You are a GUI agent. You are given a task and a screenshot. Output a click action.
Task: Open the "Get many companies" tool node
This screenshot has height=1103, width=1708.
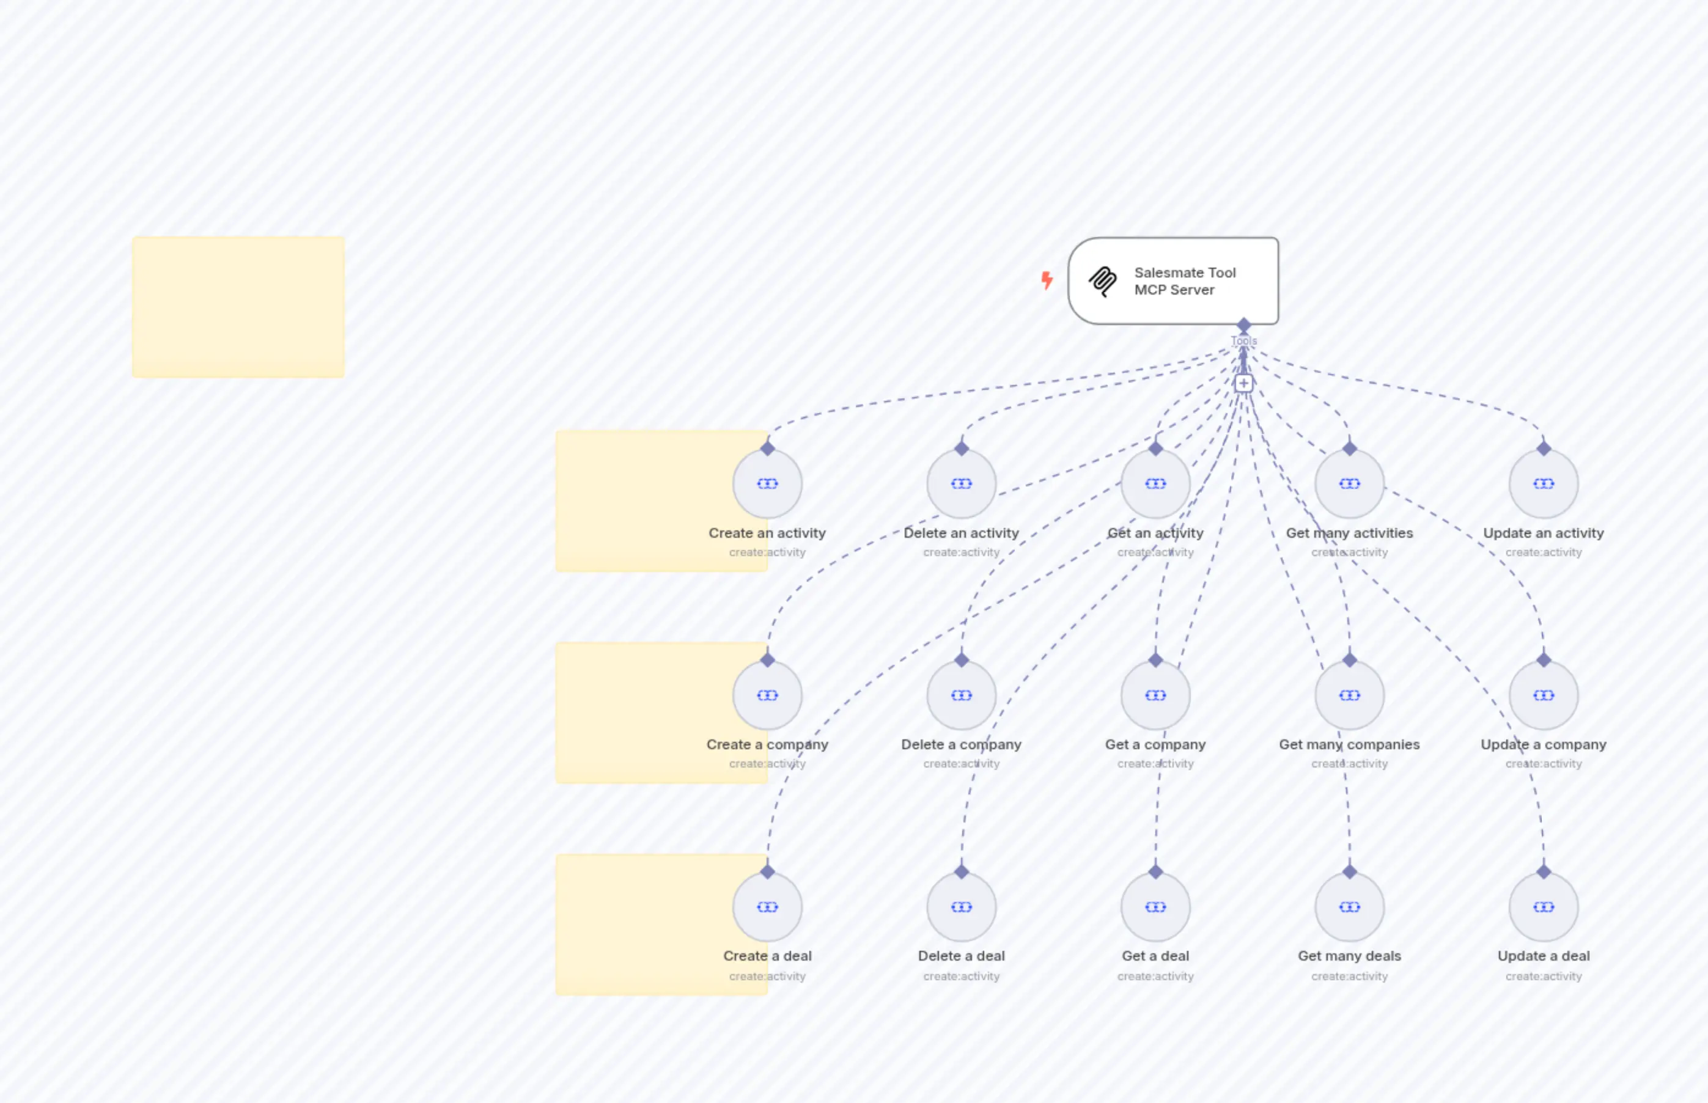click(x=1349, y=695)
